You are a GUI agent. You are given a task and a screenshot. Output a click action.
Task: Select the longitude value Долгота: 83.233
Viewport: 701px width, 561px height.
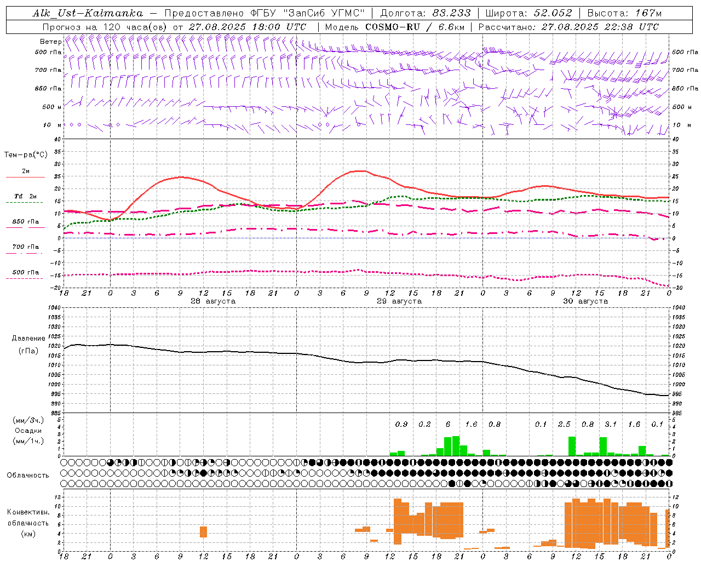click(x=426, y=13)
